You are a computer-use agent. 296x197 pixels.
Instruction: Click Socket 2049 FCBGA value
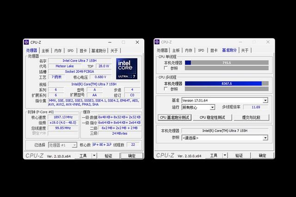[80, 72]
